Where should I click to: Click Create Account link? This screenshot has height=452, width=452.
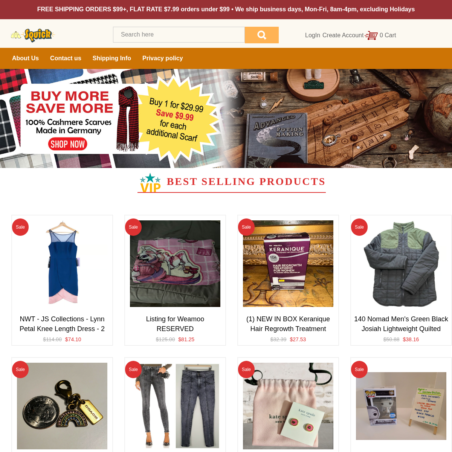click(x=343, y=35)
